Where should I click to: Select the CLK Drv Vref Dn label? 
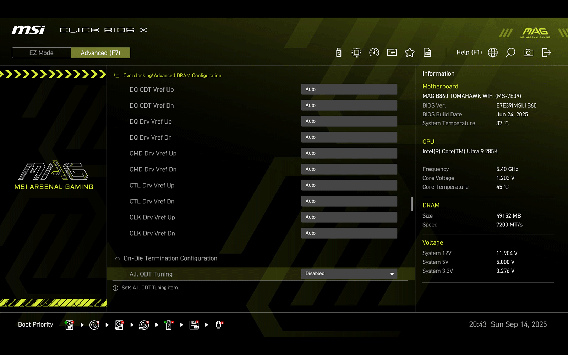152,233
